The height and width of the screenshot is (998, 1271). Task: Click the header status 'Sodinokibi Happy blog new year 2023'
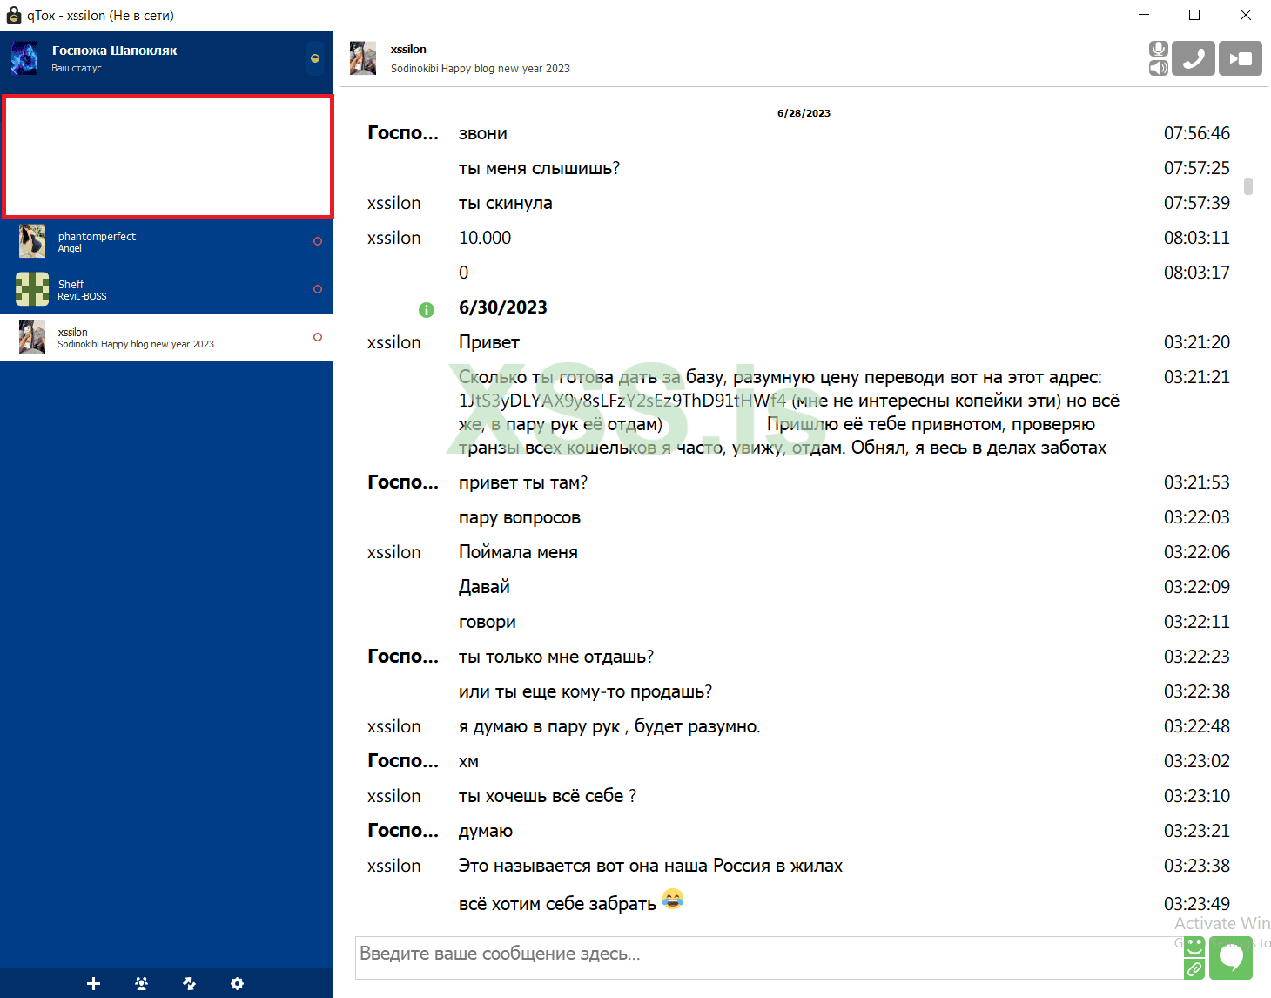click(x=481, y=69)
